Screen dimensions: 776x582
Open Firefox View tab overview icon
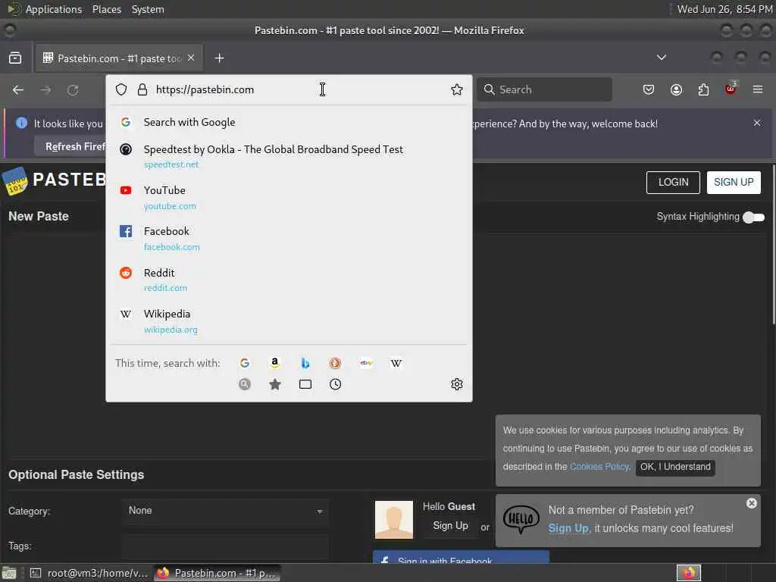(15, 58)
